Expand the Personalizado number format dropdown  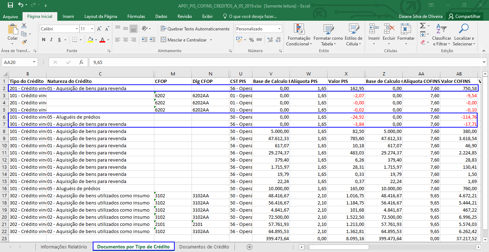(279, 29)
